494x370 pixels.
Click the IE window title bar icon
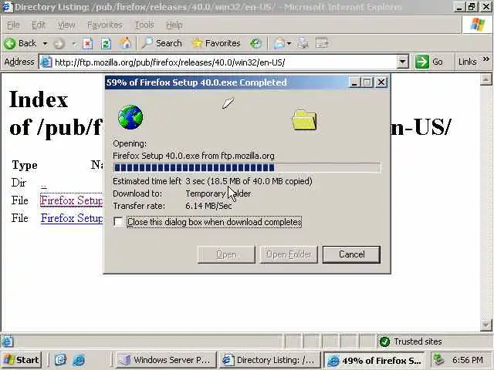[7, 7]
